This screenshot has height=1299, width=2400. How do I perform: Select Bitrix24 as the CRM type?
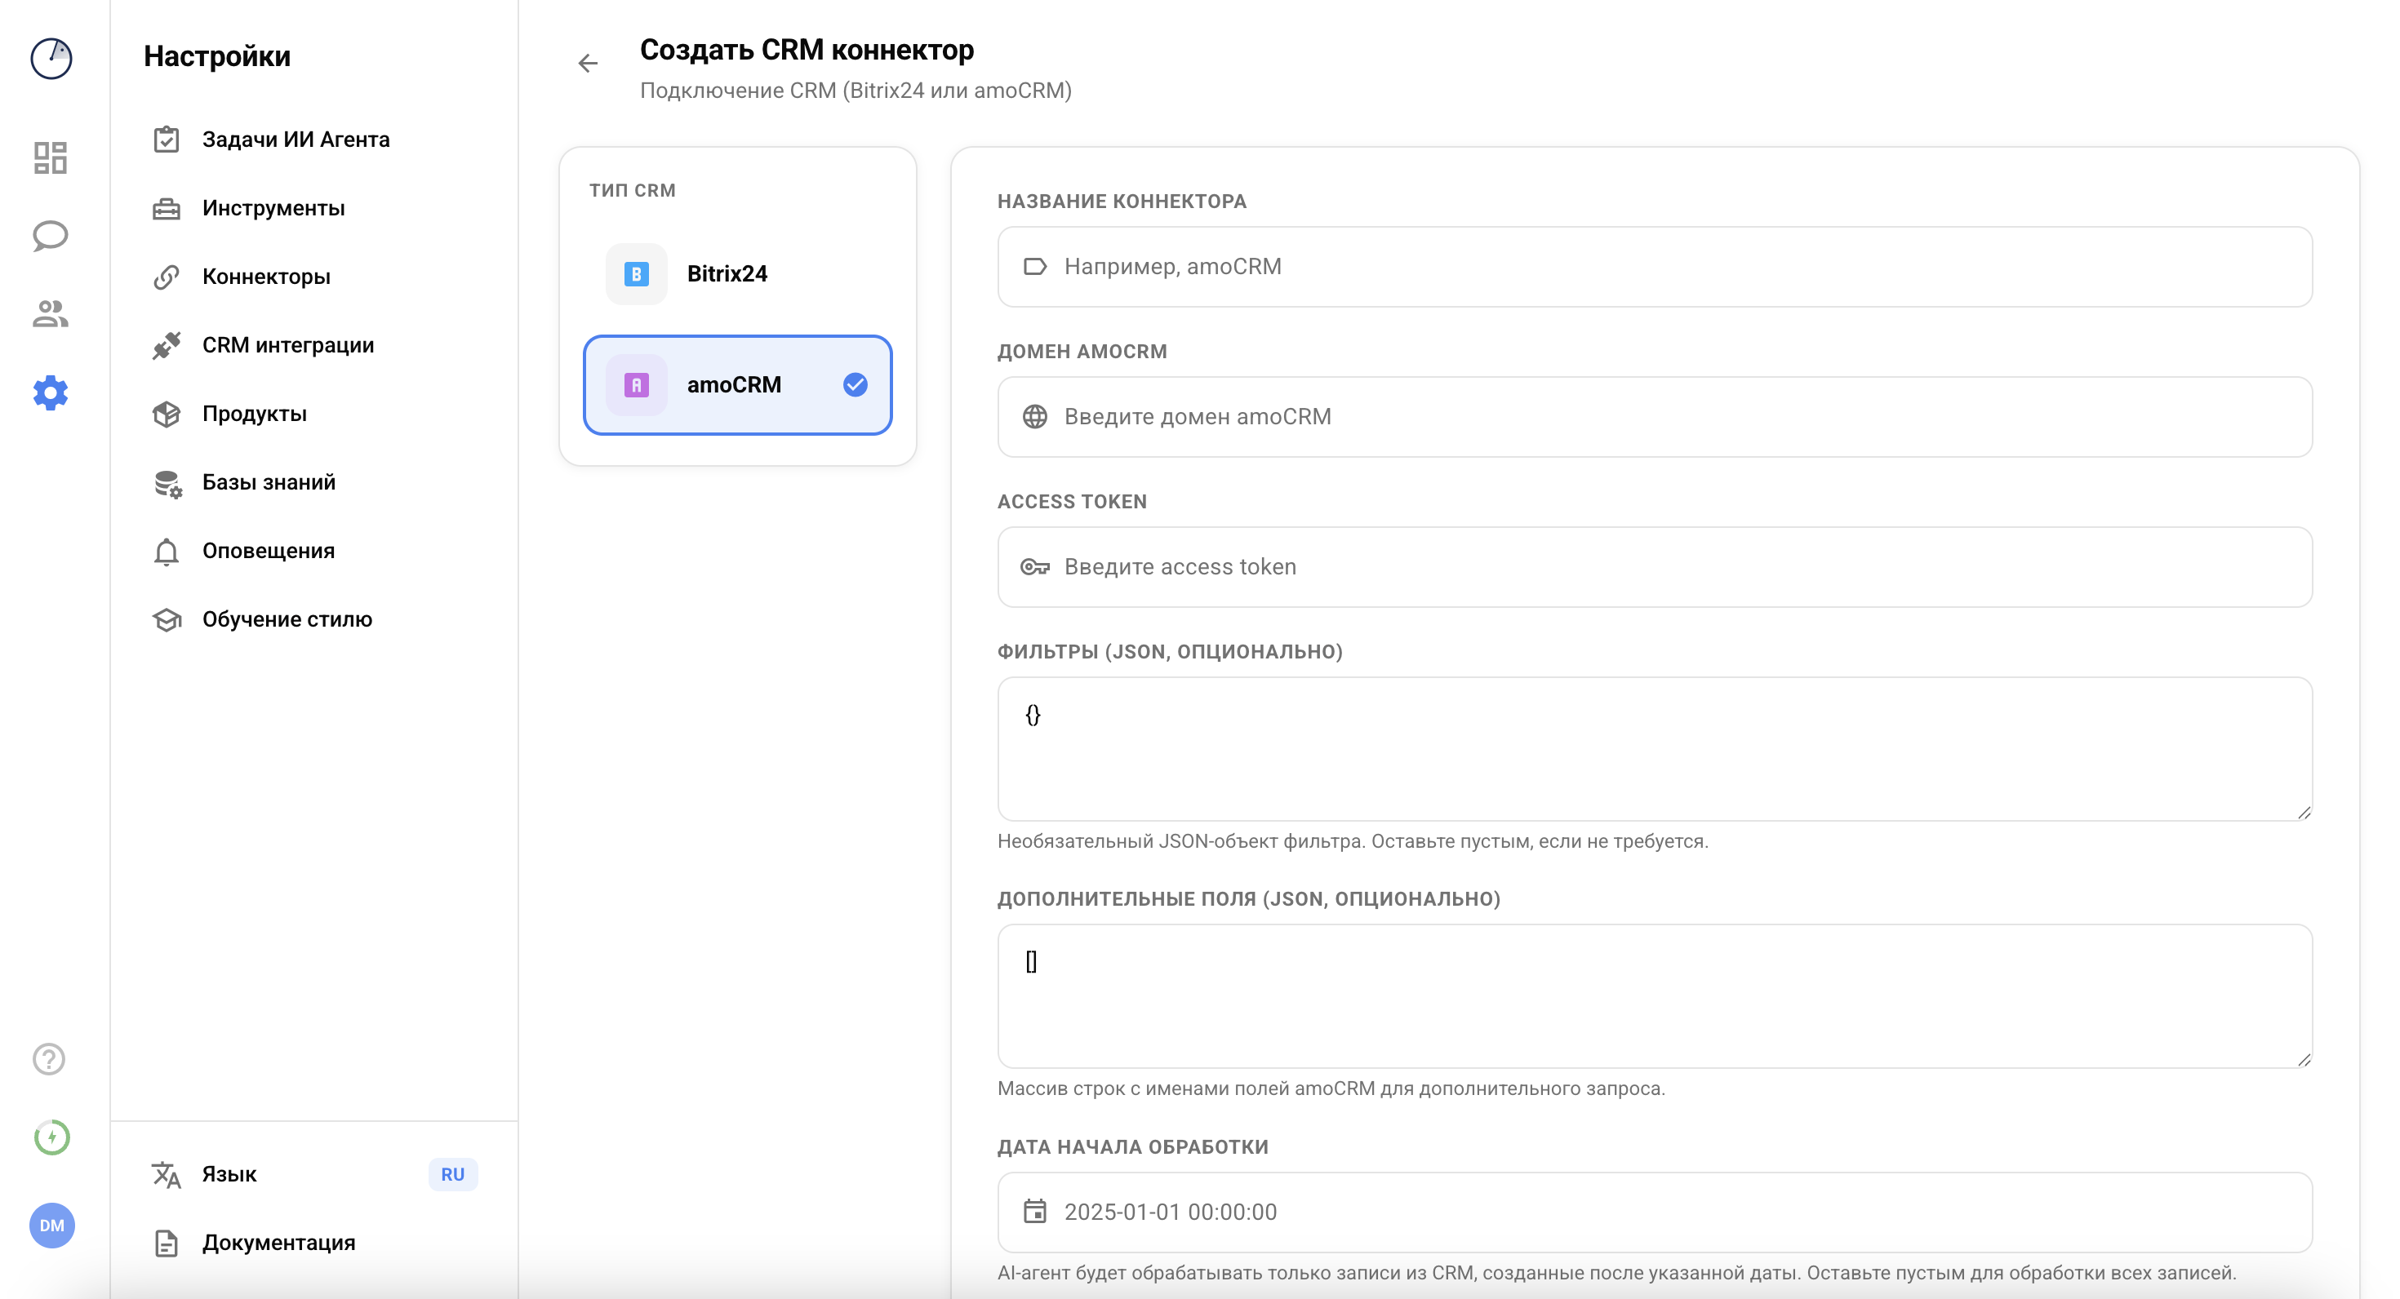coord(736,273)
